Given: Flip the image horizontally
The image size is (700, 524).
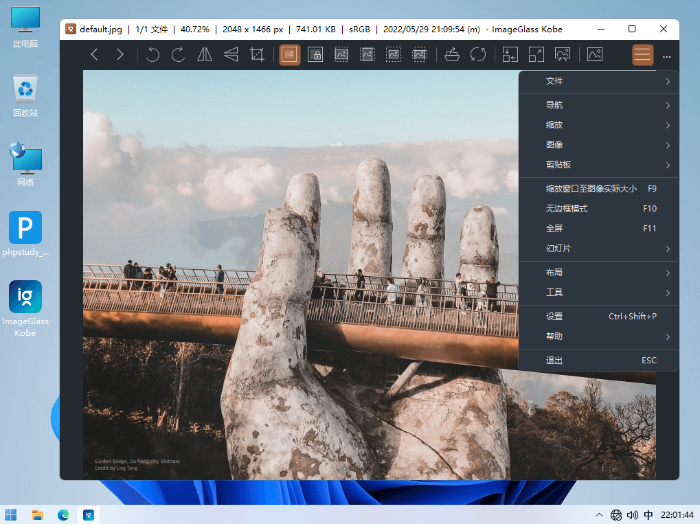Looking at the screenshot, I should pyautogui.click(x=205, y=55).
